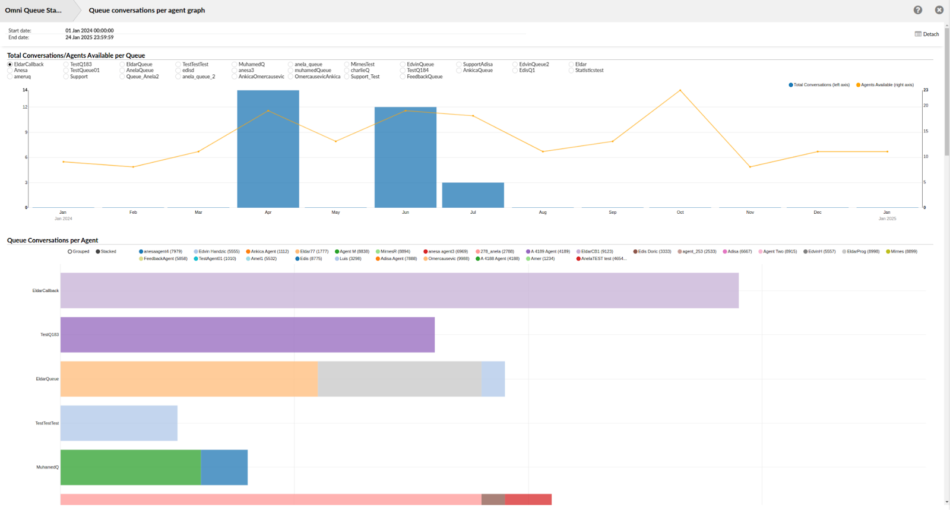Select the TestQ183 queue radio button
The width and height of the screenshot is (950, 510).
click(x=66, y=64)
